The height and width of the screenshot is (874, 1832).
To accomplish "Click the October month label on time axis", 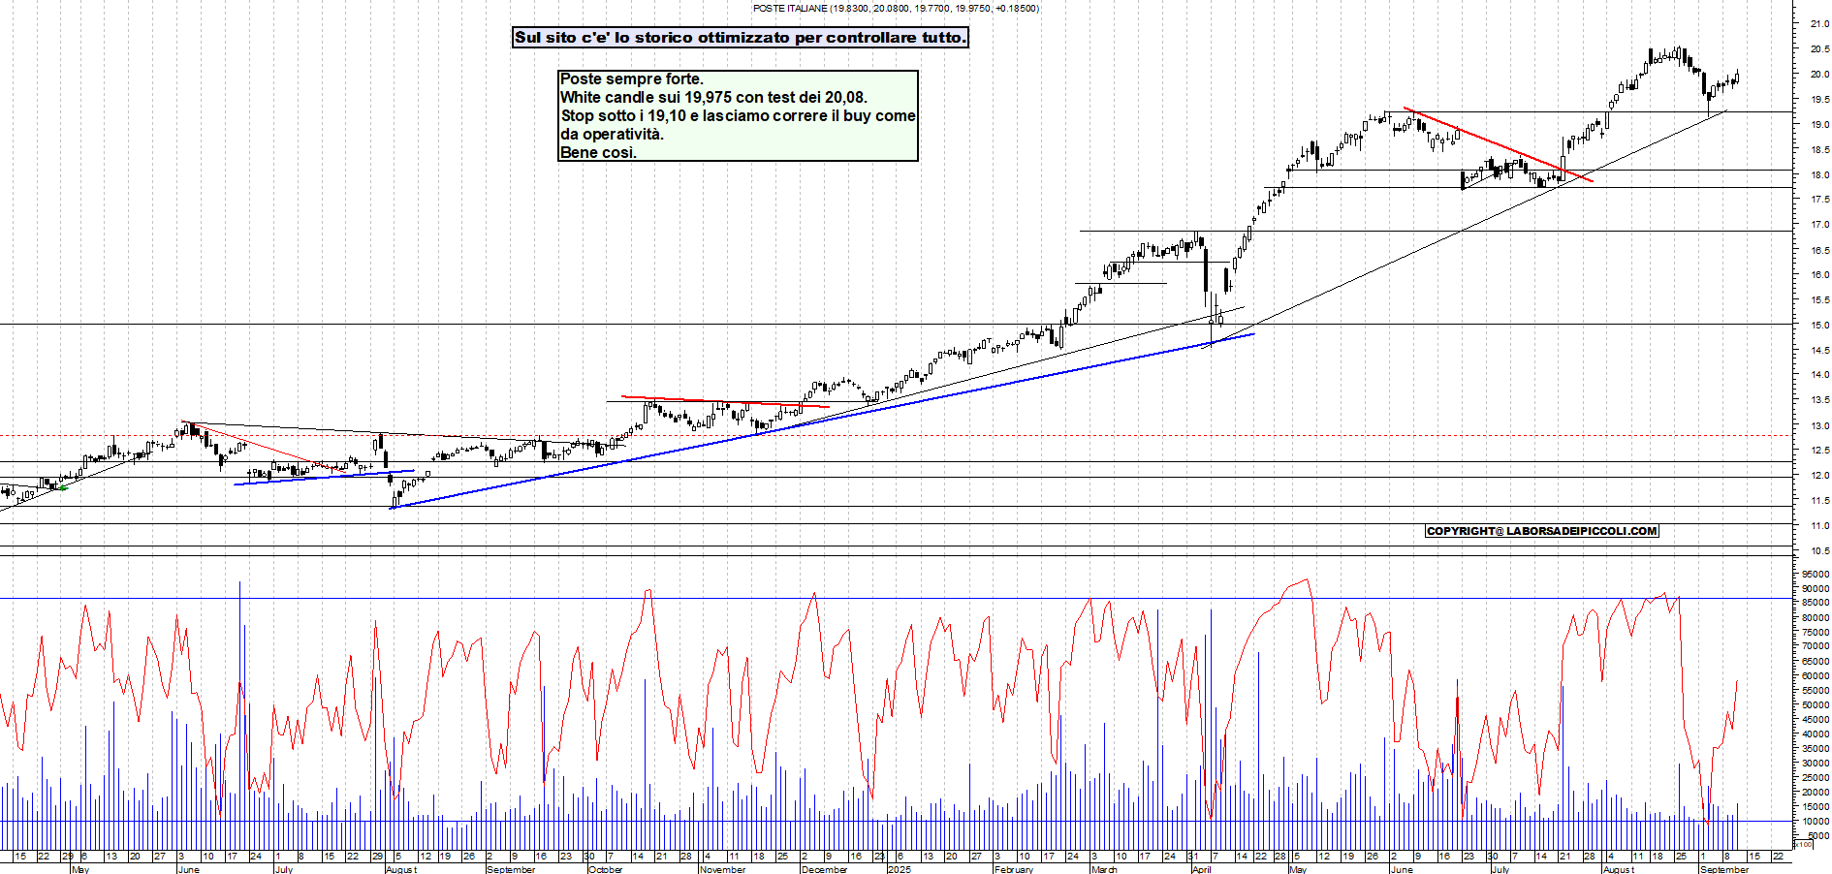I will pos(606,869).
